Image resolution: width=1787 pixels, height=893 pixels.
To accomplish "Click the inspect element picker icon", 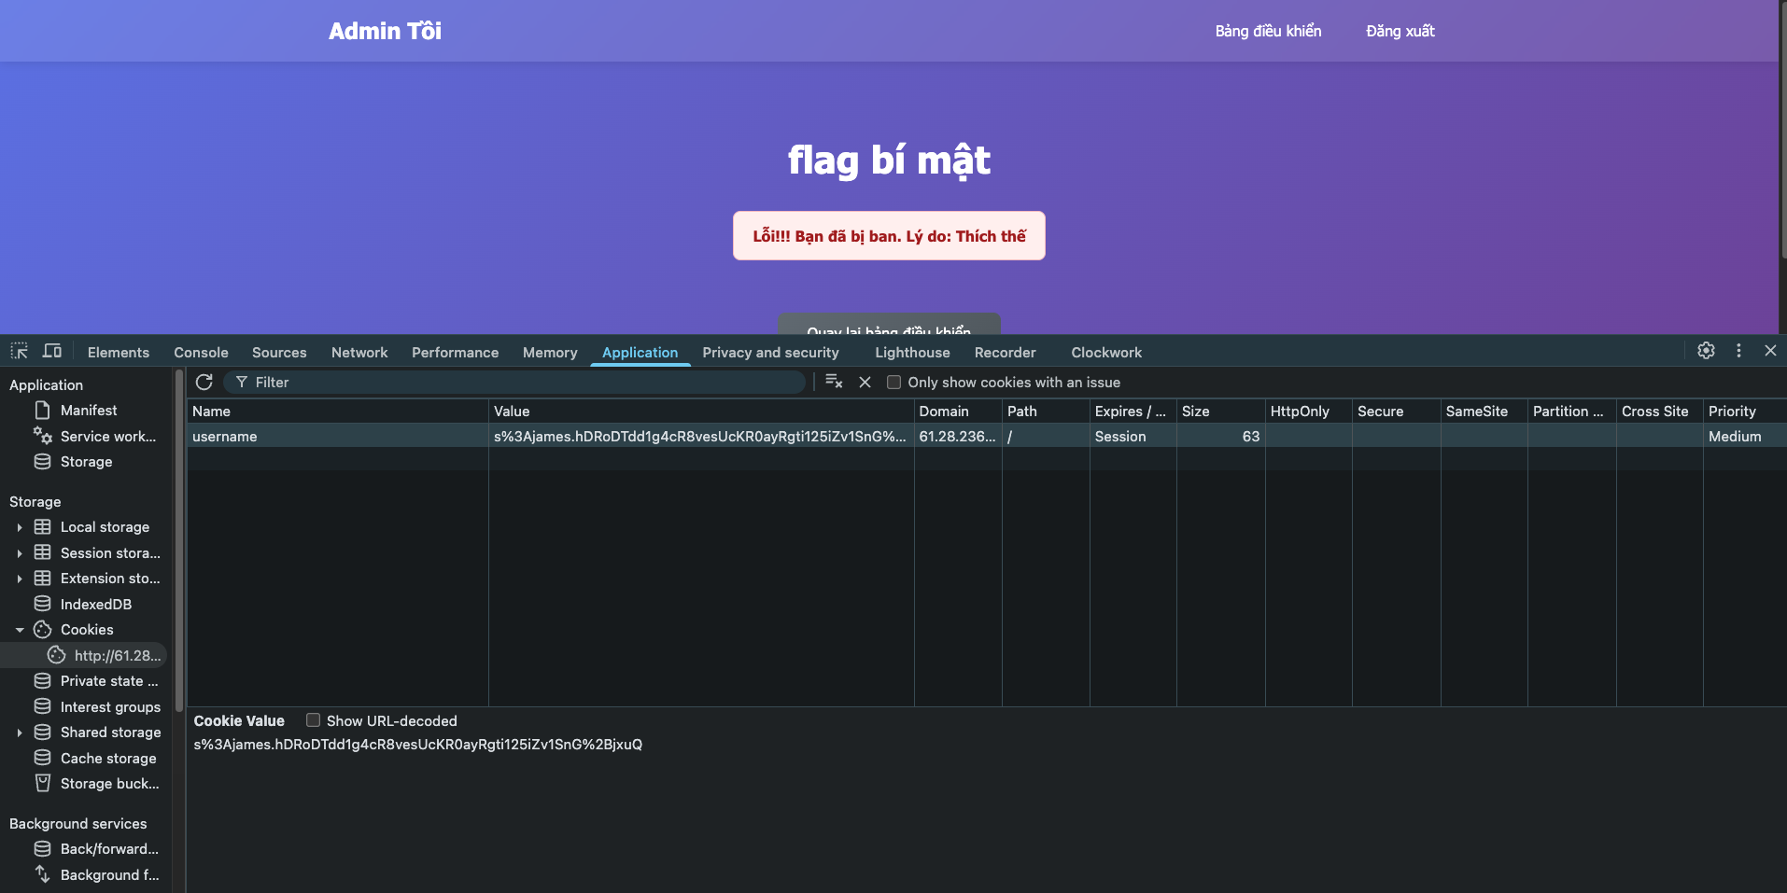I will [19, 351].
